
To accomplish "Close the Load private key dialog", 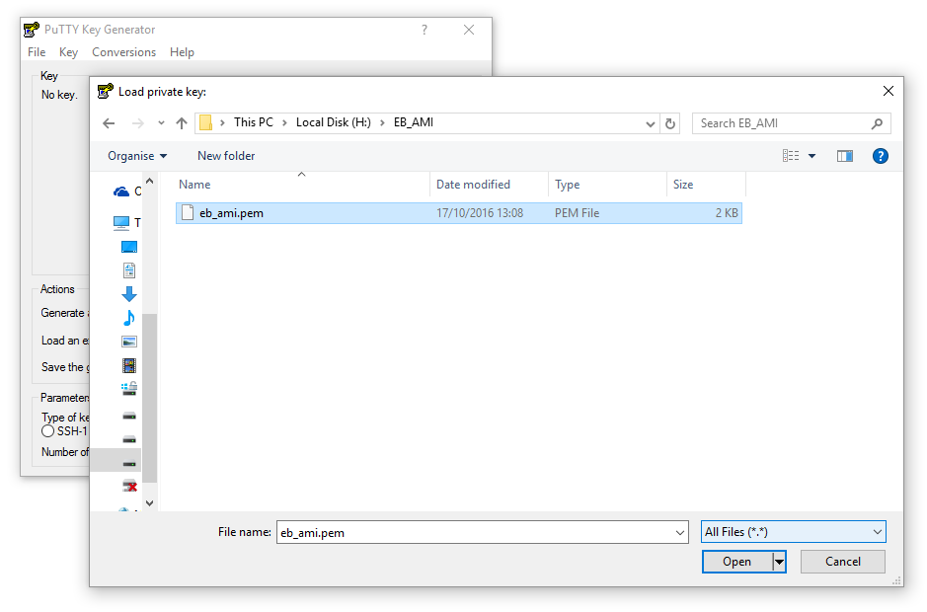I will pos(888,91).
